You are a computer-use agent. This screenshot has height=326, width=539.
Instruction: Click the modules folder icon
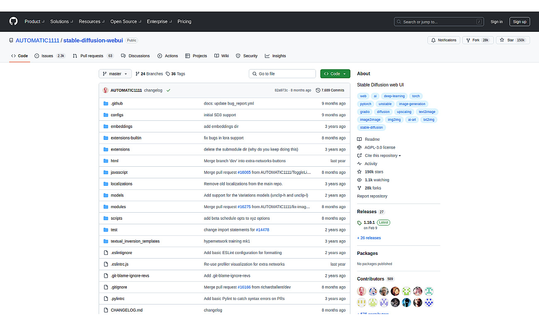pos(106,207)
